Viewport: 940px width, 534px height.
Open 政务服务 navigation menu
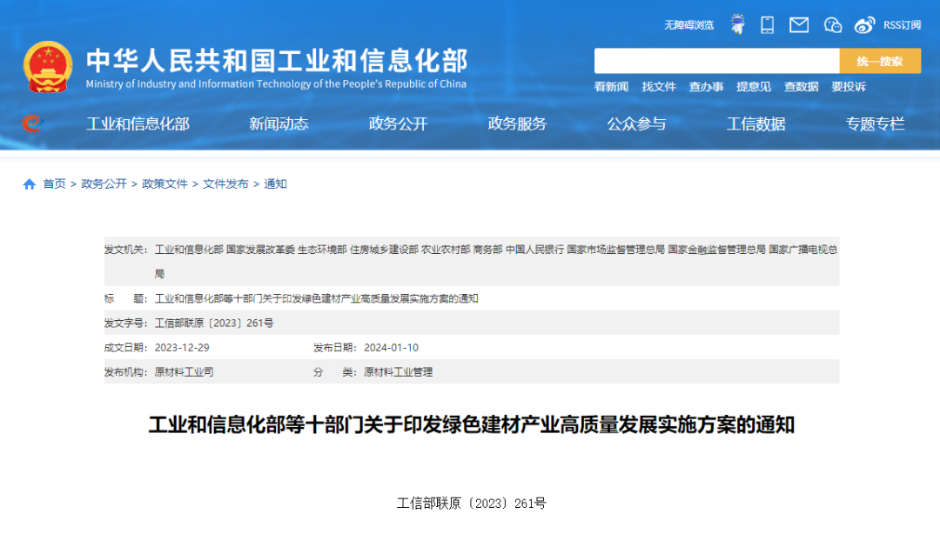pyautogui.click(x=517, y=124)
